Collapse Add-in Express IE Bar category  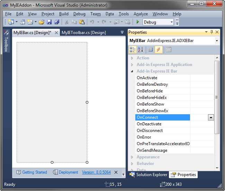coord(132,71)
